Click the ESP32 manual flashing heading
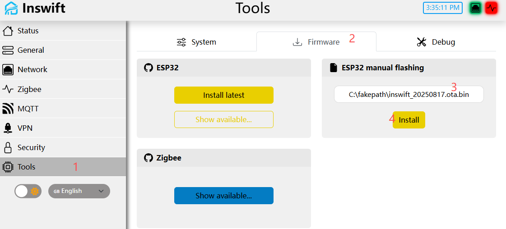 [383, 68]
